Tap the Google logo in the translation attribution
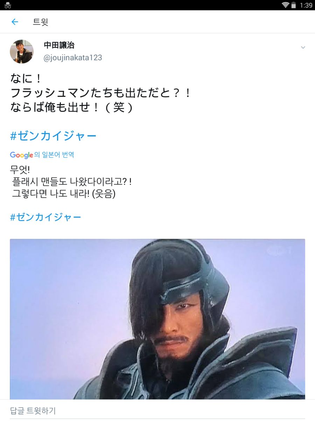The image size is (315, 421). click(22, 155)
